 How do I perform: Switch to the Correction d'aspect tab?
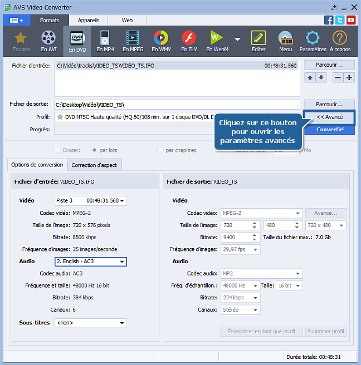pyautogui.click(x=95, y=165)
